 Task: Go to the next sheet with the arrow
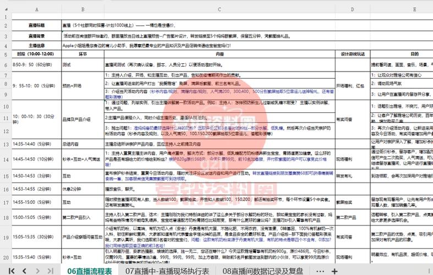tap(37, 271)
